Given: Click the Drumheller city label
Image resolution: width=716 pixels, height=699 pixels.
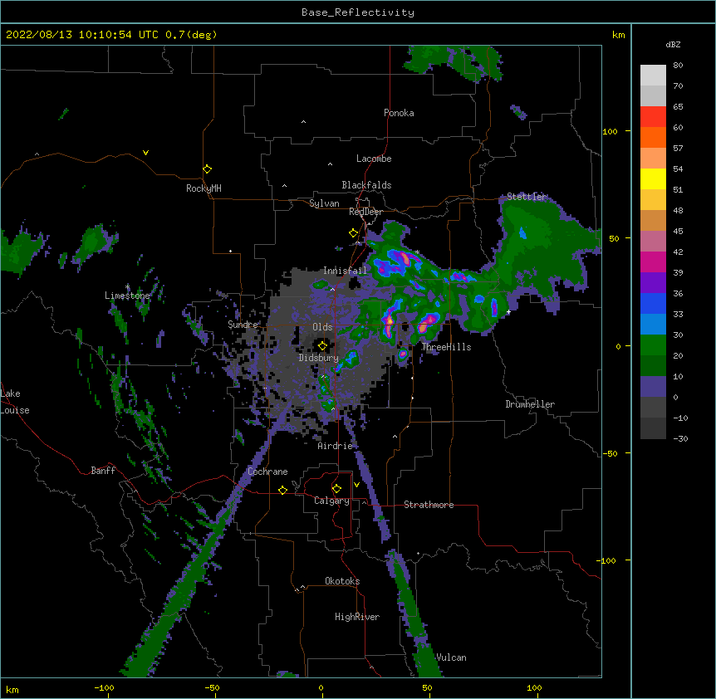Looking at the screenshot, I should coord(530,404).
